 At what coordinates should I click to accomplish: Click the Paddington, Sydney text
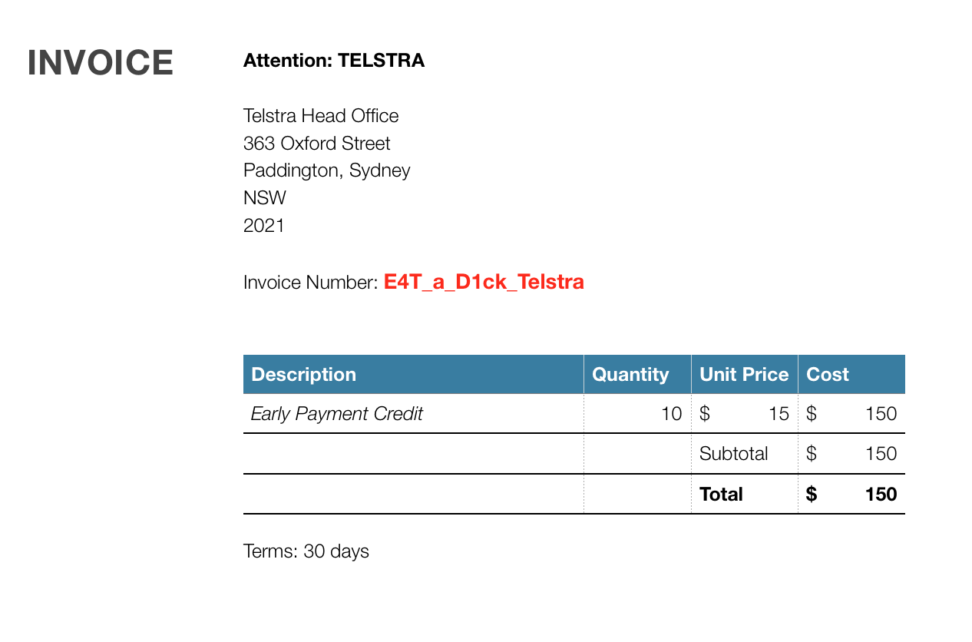326,170
